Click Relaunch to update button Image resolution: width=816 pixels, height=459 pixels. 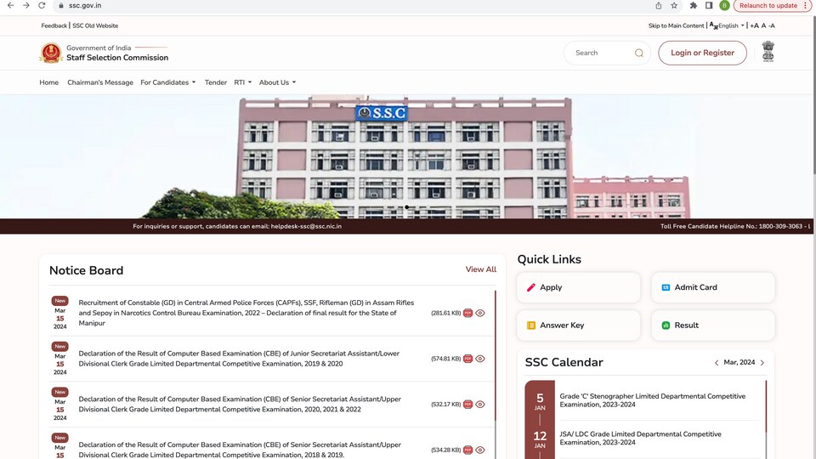click(x=768, y=5)
